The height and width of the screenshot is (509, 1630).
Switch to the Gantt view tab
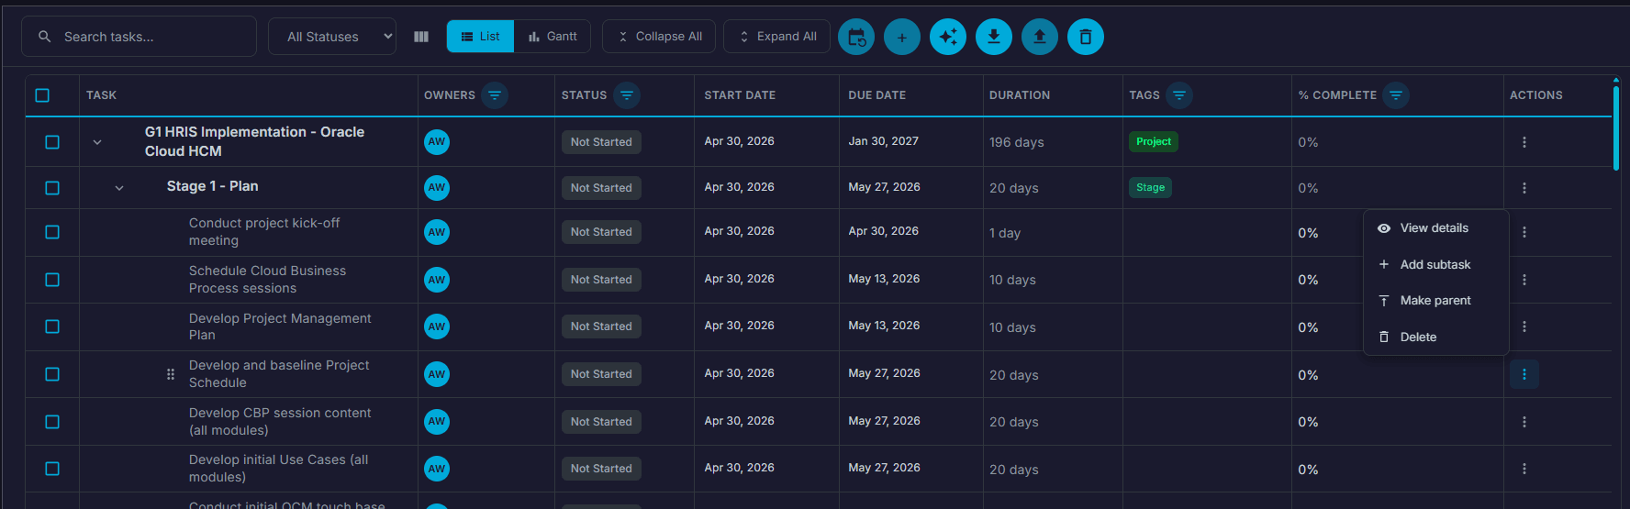click(x=553, y=37)
